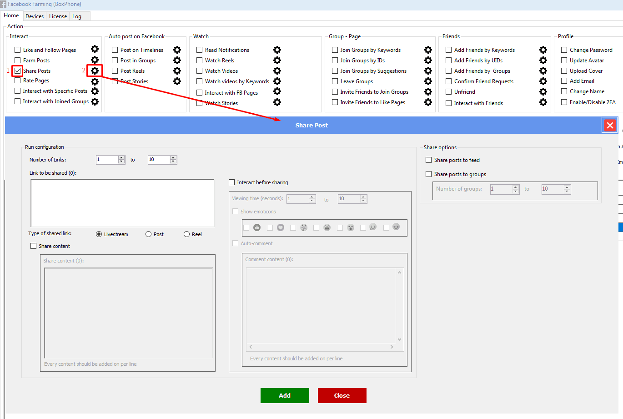The height and width of the screenshot is (419, 623).
Task: Check Add Friends by UIDs
Action: 448,60
